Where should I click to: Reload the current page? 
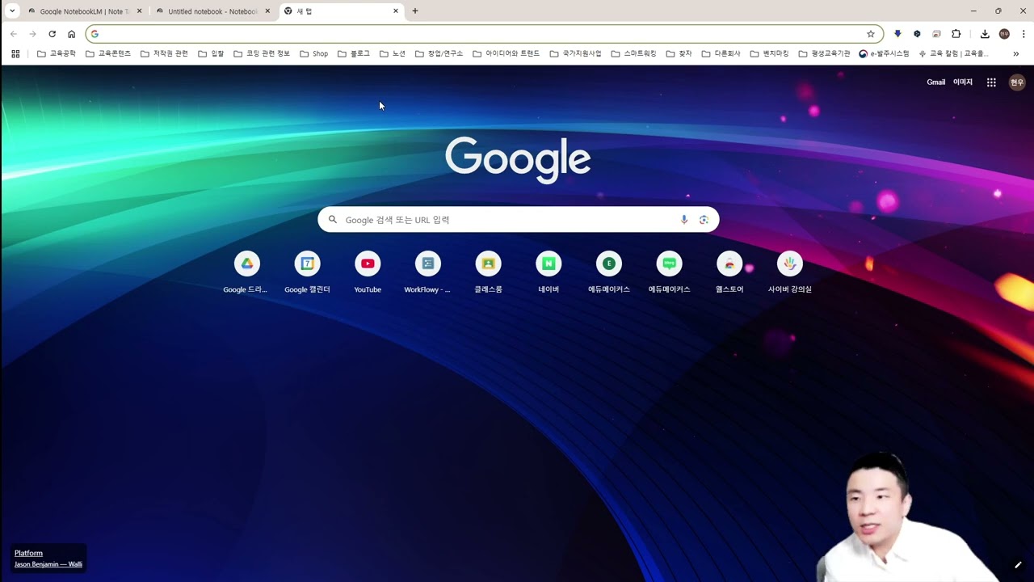[x=52, y=34]
